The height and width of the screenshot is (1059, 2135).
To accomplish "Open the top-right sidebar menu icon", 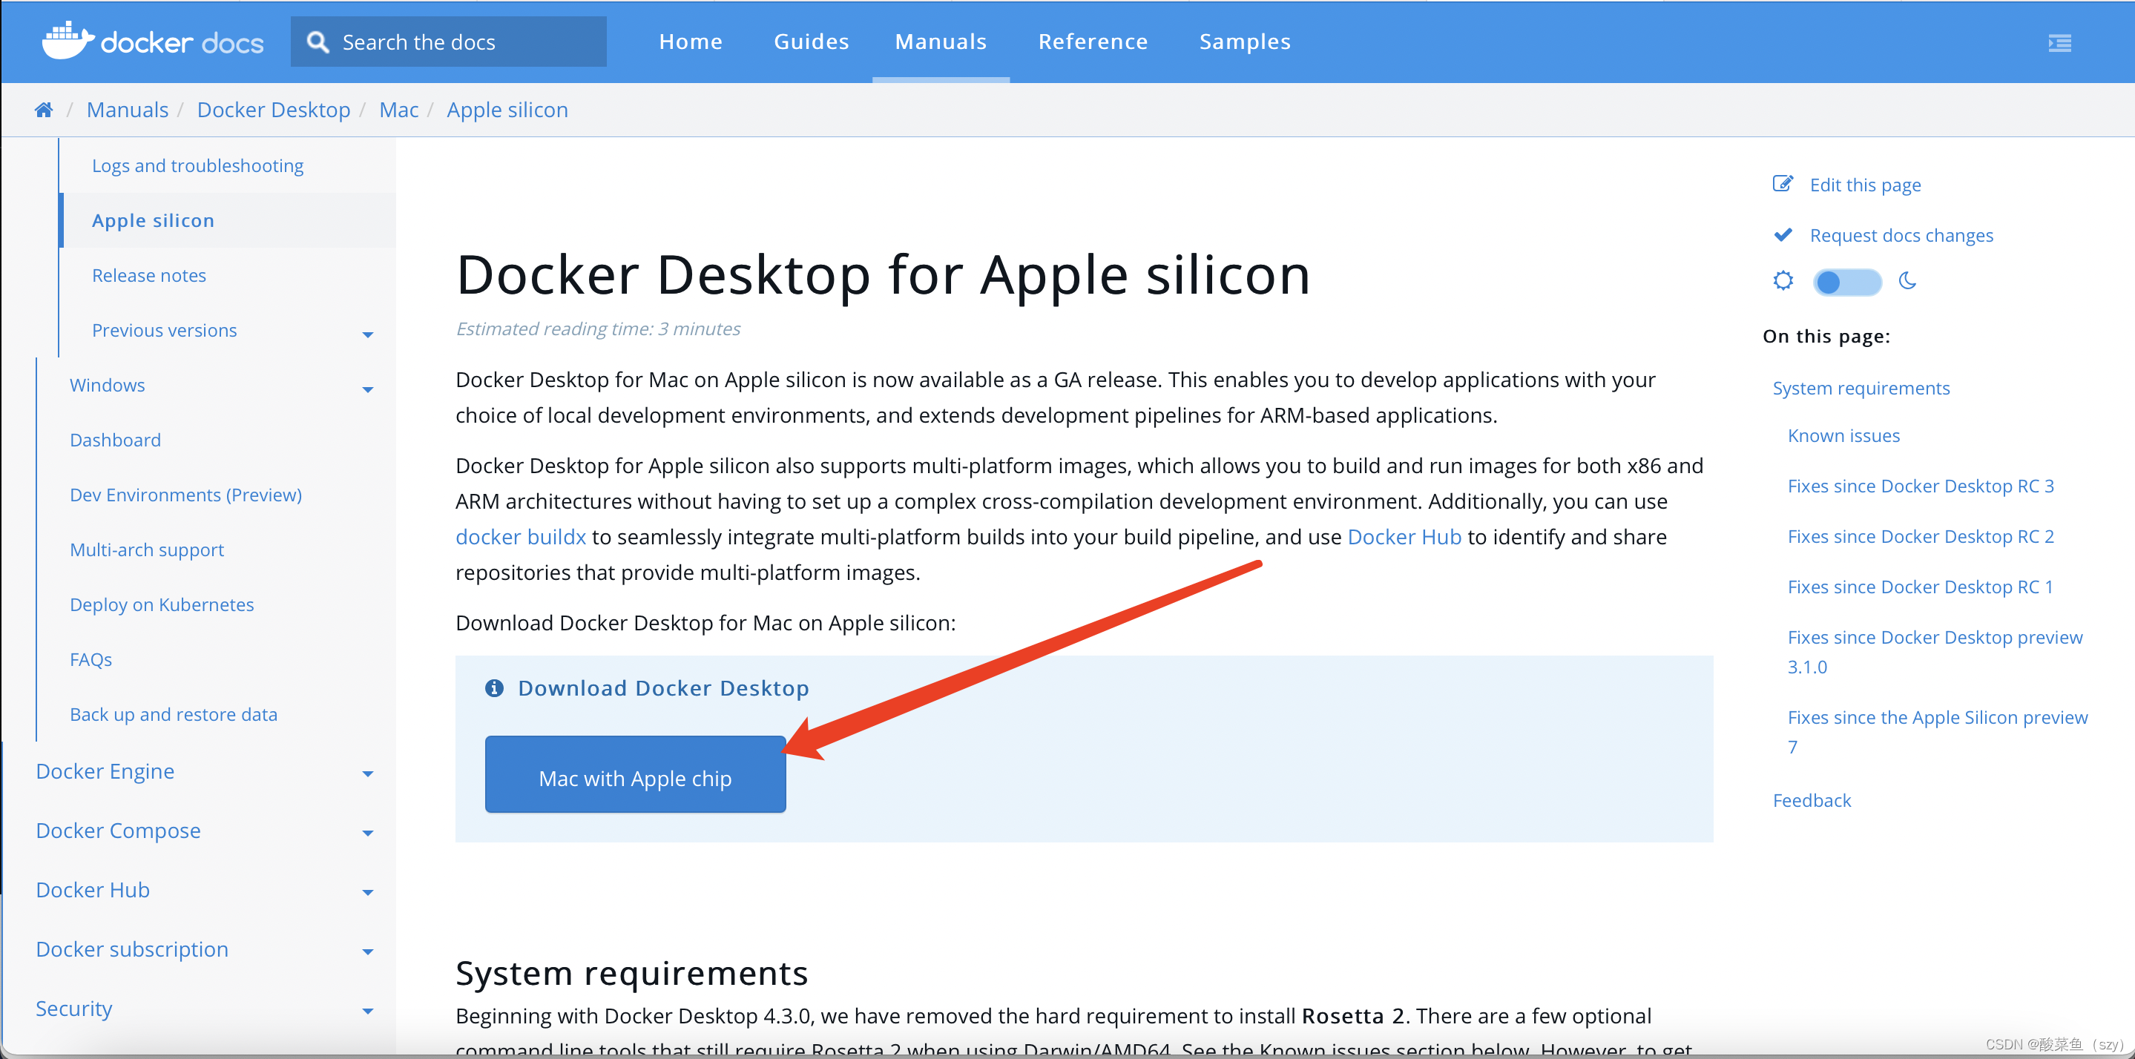I will pyautogui.click(x=2059, y=42).
